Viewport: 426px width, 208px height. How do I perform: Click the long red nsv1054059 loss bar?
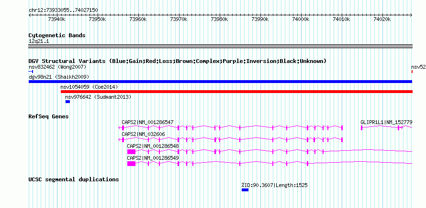pyautogui.click(x=236, y=92)
